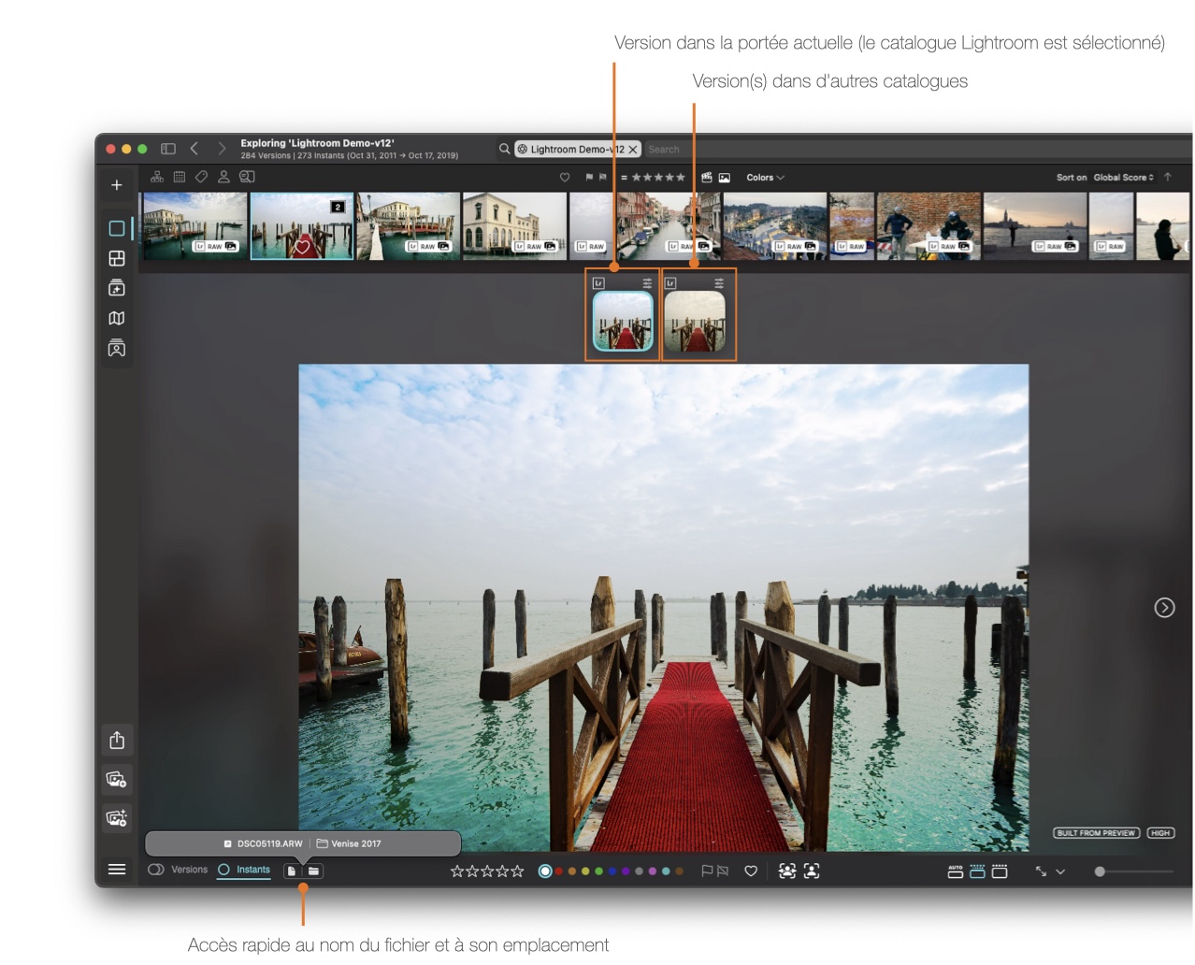
Task: Click the expand fullscreen arrows icon
Action: (1041, 871)
